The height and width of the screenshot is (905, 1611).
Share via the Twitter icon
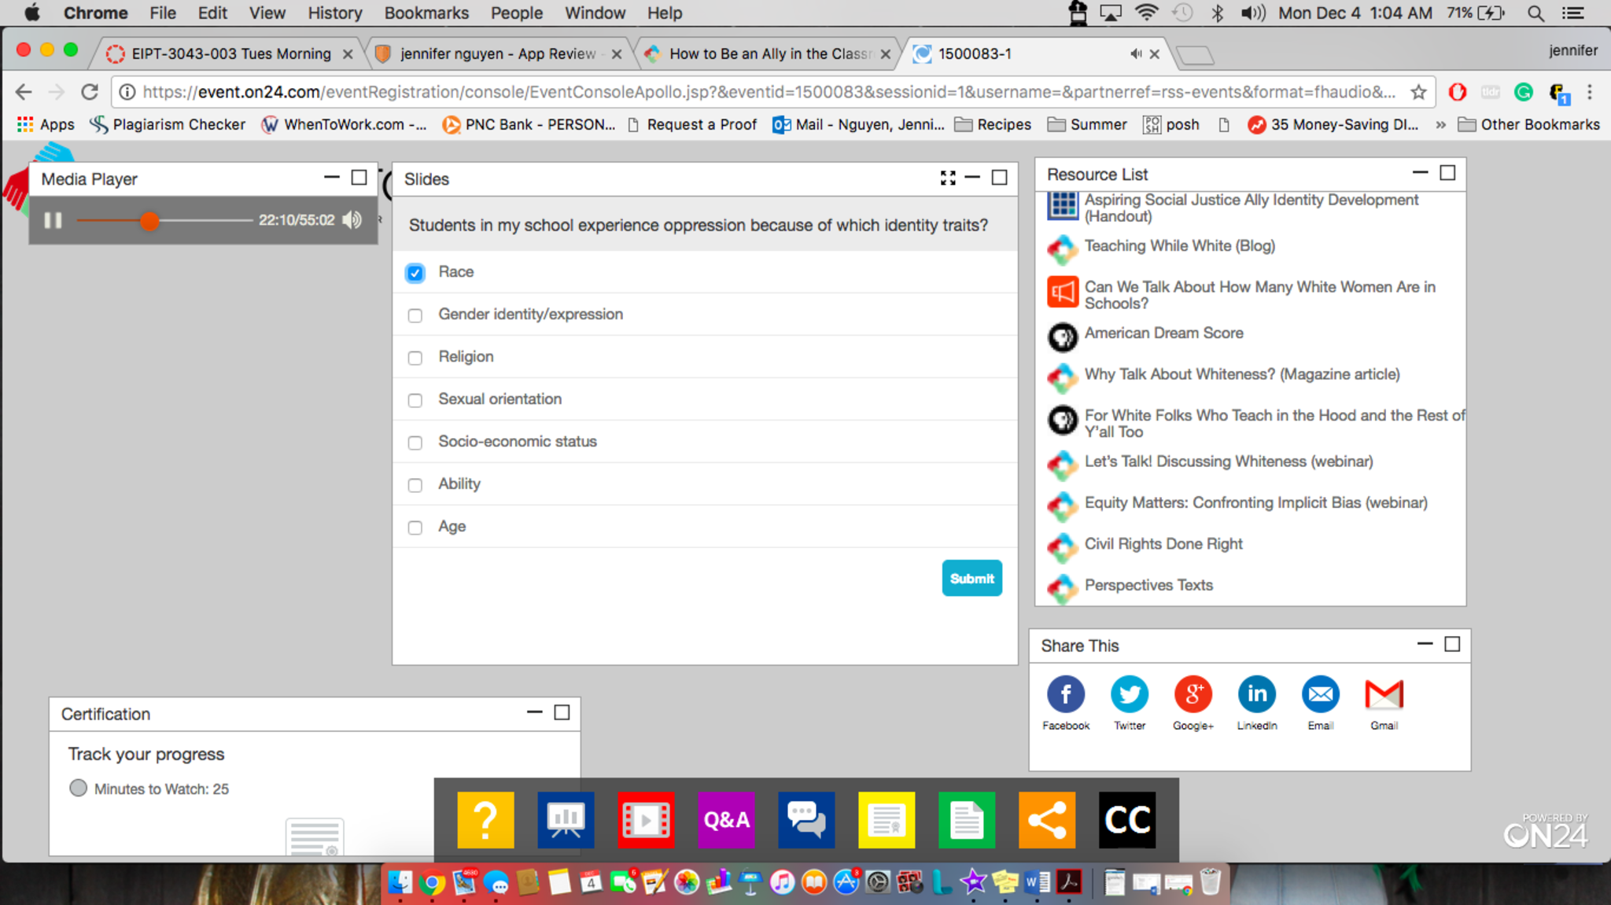coord(1129,694)
